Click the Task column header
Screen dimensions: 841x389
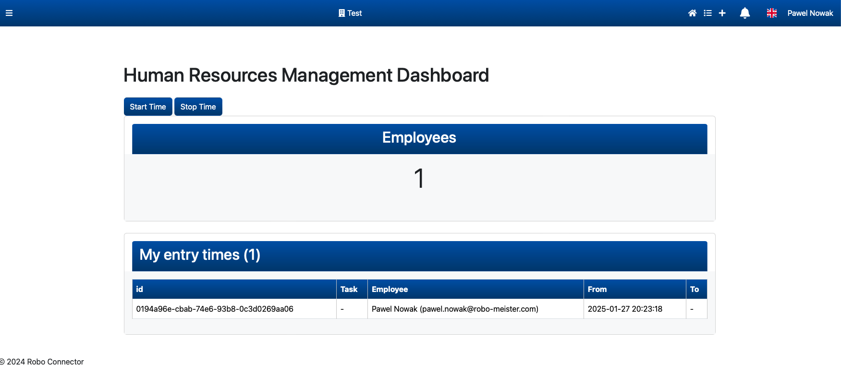(x=352, y=289)
